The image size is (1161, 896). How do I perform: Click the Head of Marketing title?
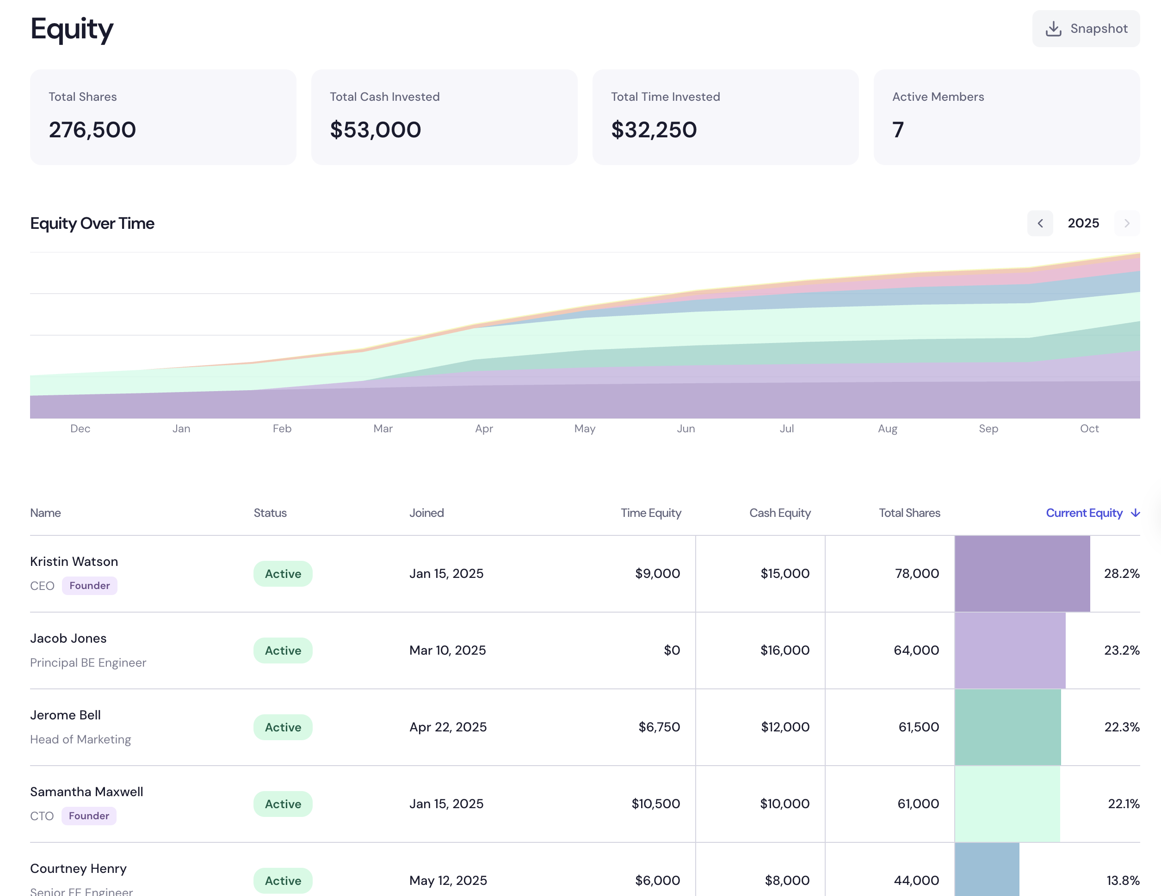81,740
